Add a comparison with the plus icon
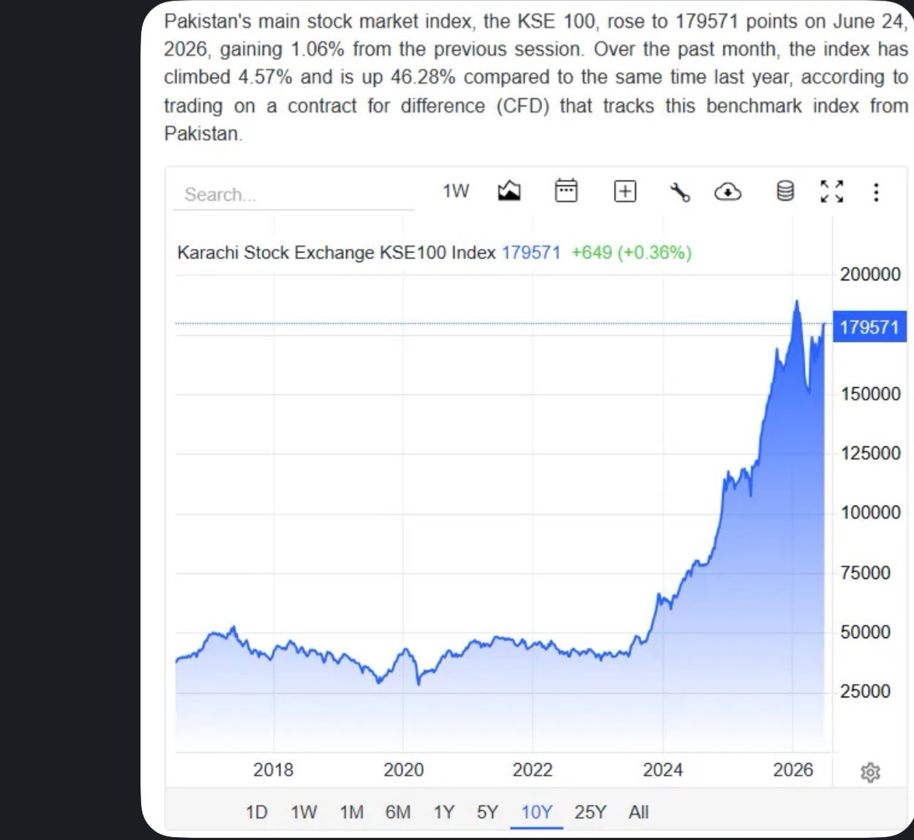Viewport: 914px width, 840px height. [x=625, y=192]
